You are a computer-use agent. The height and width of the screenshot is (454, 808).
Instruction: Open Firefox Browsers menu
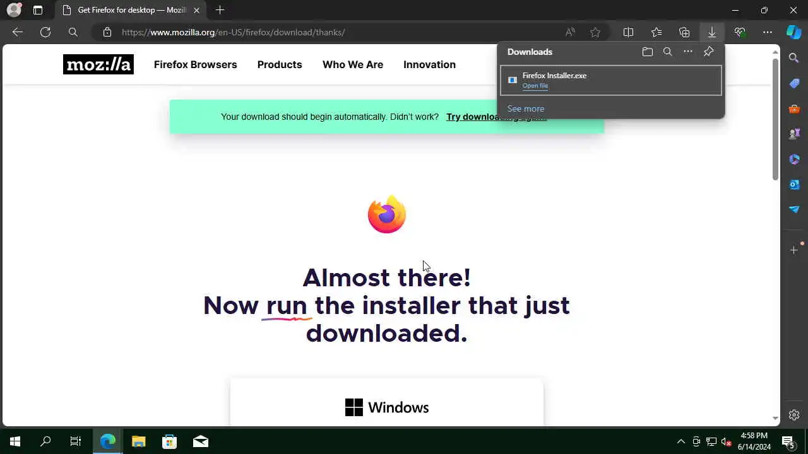coord(196,64)
